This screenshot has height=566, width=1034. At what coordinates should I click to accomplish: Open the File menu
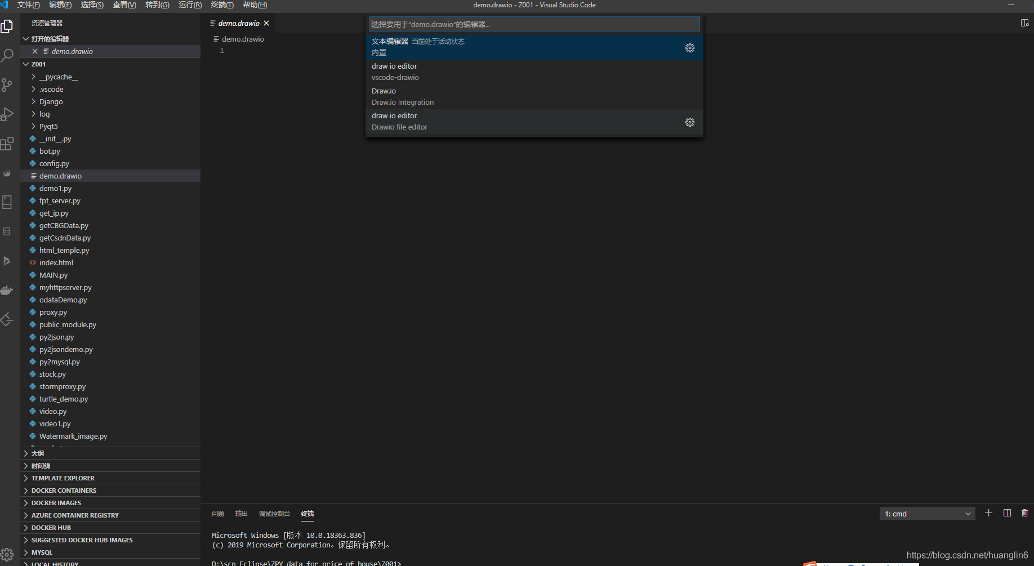pos(29,5)
